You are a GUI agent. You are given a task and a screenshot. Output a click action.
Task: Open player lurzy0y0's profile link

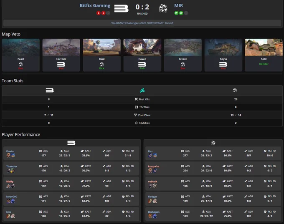[12, 196]
